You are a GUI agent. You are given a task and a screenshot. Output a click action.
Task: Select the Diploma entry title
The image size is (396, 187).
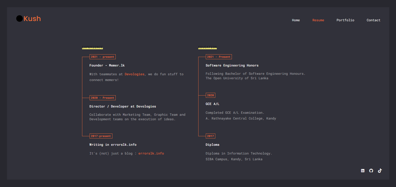(x=212, y=145)
